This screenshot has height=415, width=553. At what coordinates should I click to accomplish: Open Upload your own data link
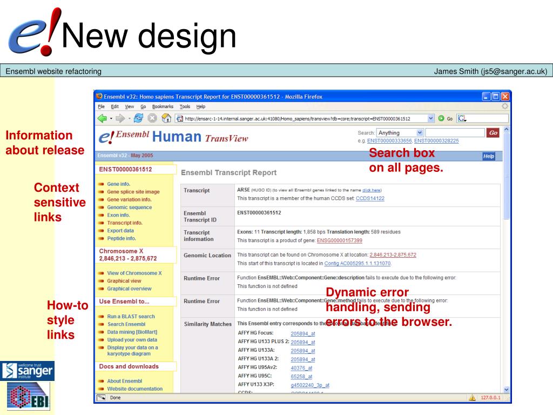click(132, 340)
